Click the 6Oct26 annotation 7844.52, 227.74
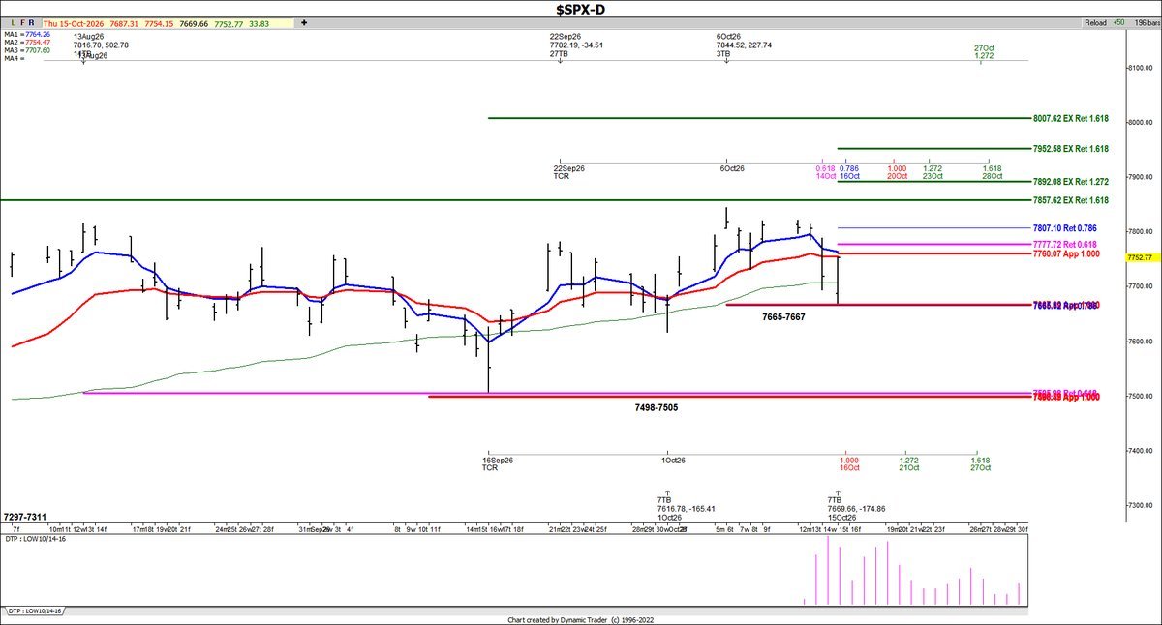 pos(744,45)
